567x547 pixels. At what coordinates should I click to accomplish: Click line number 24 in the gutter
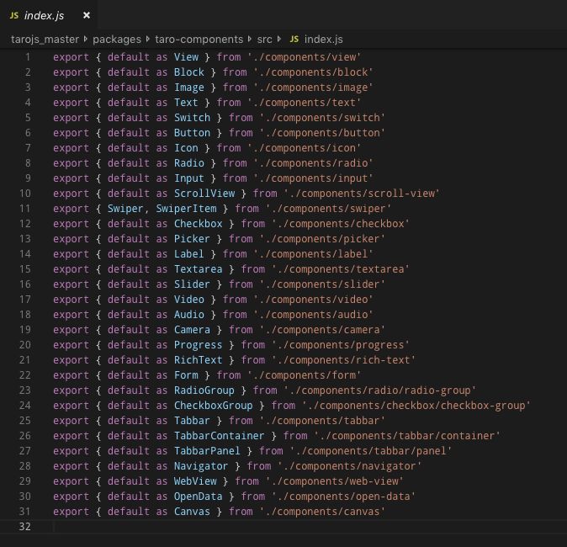(x=25, y=406)
